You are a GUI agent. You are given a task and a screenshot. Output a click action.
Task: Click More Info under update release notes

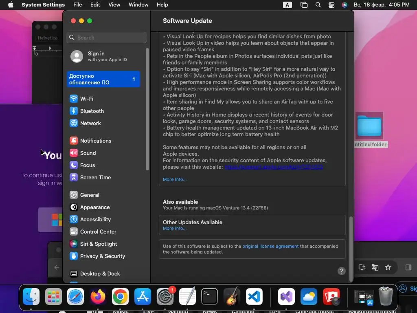pyautogui.click(x=174, y=179)
